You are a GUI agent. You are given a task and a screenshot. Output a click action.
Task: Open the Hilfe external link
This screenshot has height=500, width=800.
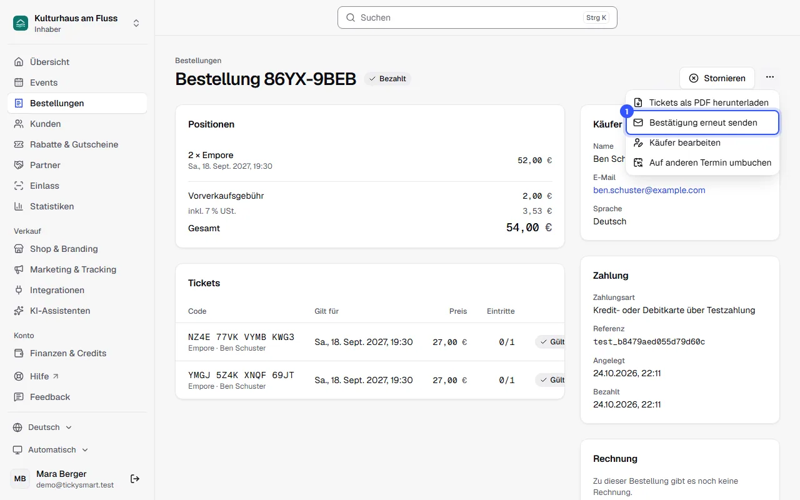tap(77, 376)
